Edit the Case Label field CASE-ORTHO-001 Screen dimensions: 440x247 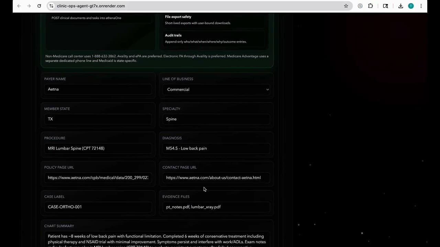pos(98,207)
